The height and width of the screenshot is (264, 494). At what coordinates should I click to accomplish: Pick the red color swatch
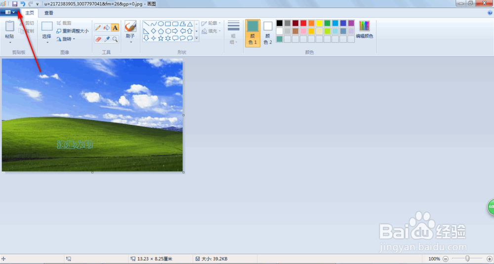303,23
